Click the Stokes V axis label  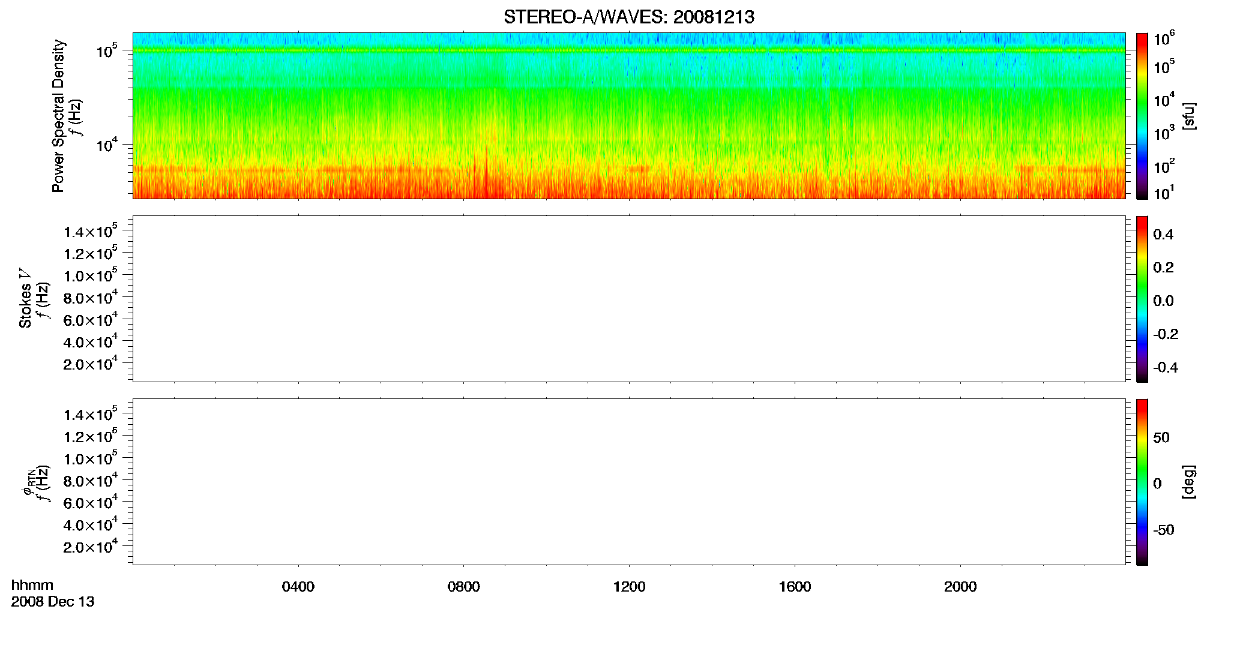coord(25,298)
